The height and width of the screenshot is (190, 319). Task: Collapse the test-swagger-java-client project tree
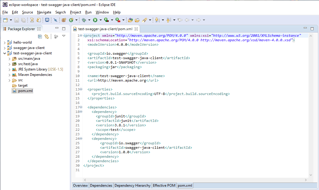click(x=4, y=53)
